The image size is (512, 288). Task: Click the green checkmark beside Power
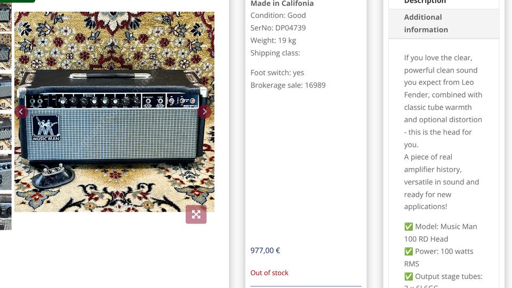point(409,251)
